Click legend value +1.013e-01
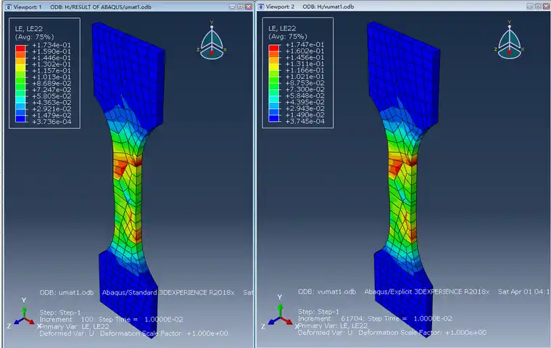 point(51,77)
